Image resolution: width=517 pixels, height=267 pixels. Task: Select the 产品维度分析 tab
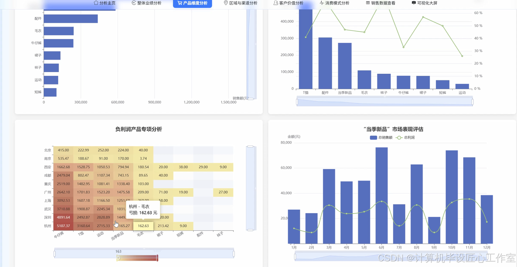pos(193,3)
